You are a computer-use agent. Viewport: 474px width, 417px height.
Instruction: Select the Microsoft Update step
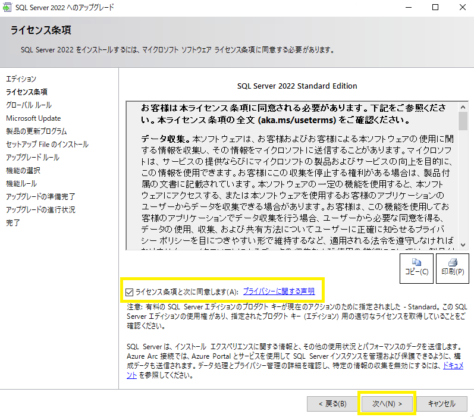tap(33, 118)
